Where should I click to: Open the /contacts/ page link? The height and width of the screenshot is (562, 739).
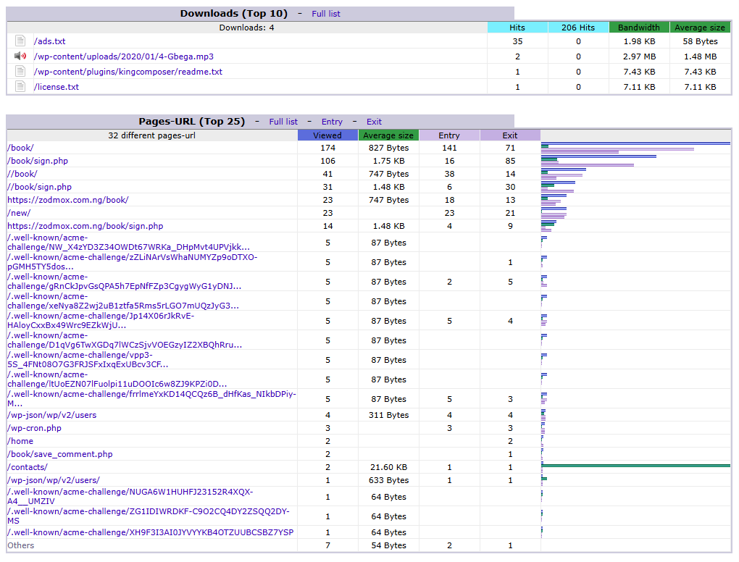click(x=27, y=467)
